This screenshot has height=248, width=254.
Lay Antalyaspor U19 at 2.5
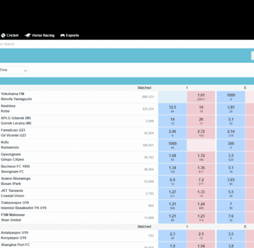pyautogui.click(x=201, y=236)
